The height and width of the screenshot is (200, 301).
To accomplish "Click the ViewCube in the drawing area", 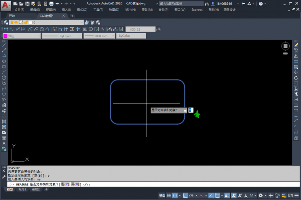I will (286, 47).
